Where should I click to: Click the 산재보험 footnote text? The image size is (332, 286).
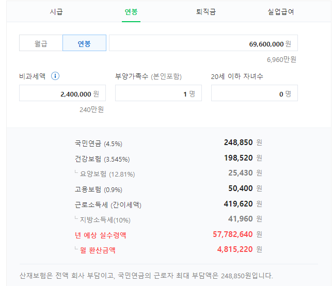point(146,276)
